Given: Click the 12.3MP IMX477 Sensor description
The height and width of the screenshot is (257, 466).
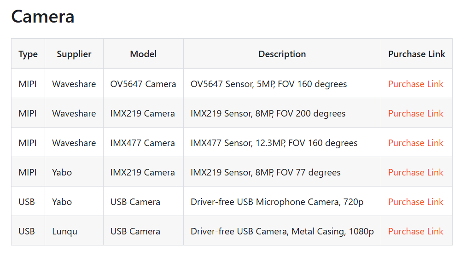Looking at the screenshot, I should [x=274, y=143].
